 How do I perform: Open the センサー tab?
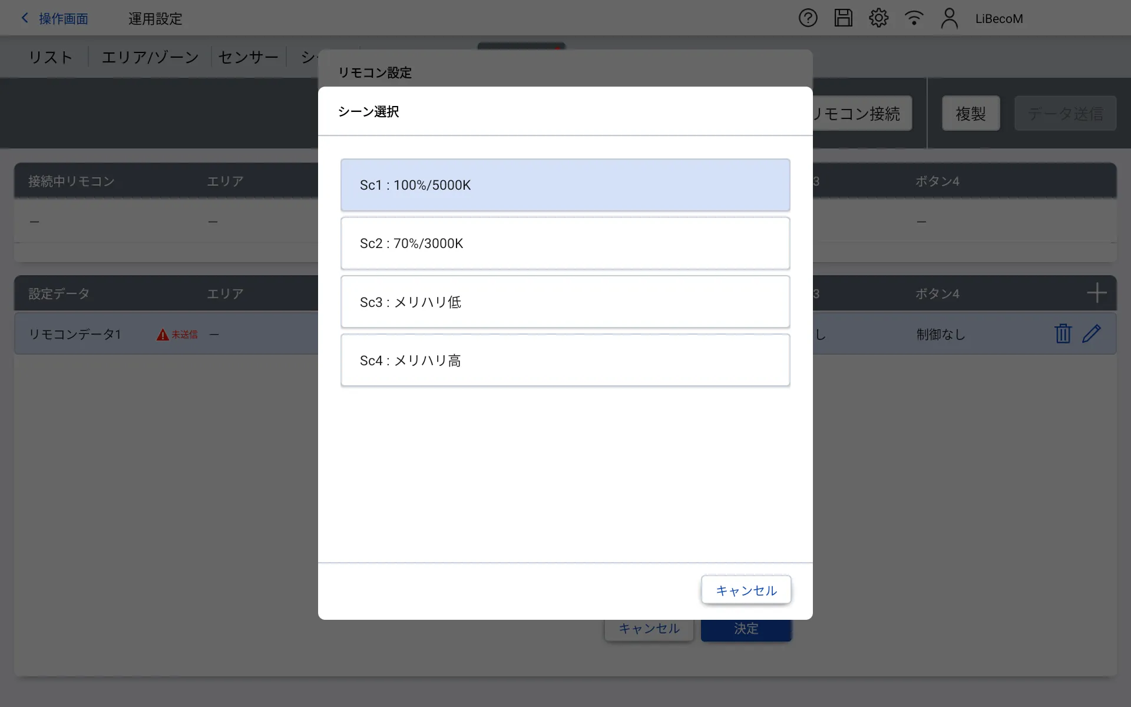[248, 57]
